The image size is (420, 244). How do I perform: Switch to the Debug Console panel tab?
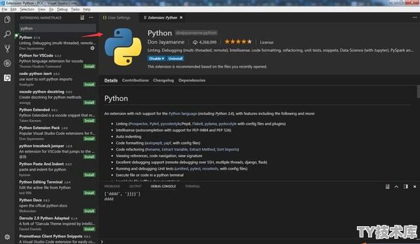pos(163,186)
